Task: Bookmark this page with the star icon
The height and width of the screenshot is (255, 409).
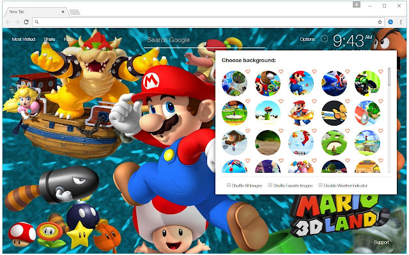Action: (x=380, y=22)
